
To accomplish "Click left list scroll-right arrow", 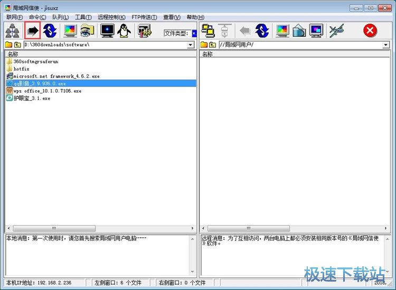I will [192, 228].
